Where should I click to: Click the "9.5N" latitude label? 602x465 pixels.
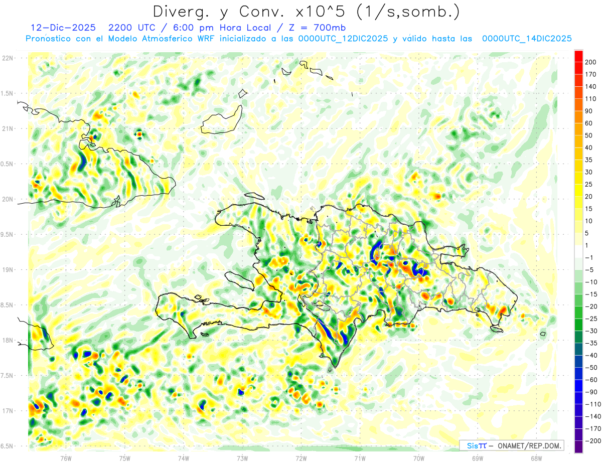(x=8, y=235)
